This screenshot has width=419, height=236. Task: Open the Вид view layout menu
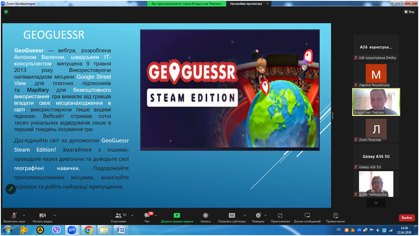pos(409,12)
